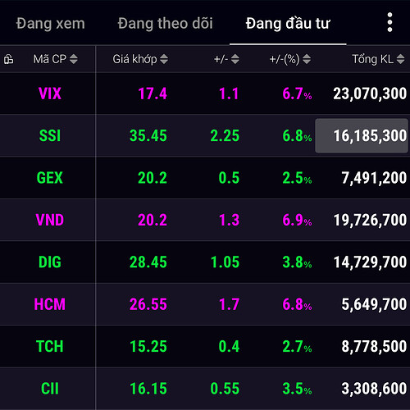Sort by +/-(%) using its arrow icon

pyautogui.click(x=307, y=59)
